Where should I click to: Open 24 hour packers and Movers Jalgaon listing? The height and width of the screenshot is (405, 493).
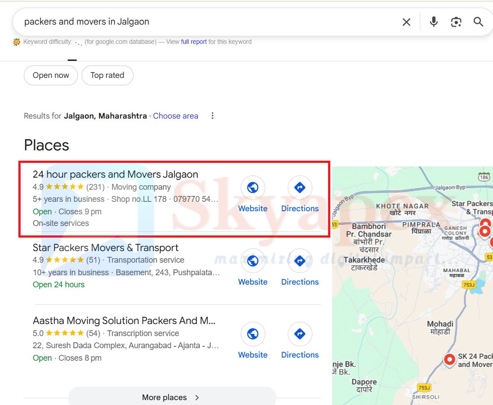coord(115,175)
